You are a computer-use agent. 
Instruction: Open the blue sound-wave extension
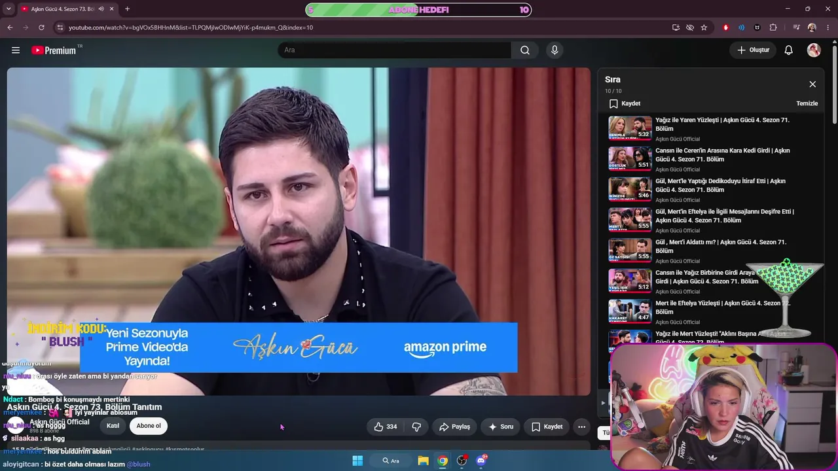tap(741, 27)
